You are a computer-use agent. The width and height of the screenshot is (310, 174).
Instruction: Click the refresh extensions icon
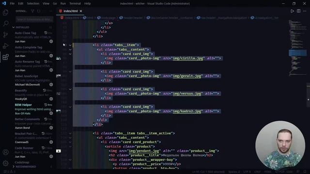click(x=39, y=11)
